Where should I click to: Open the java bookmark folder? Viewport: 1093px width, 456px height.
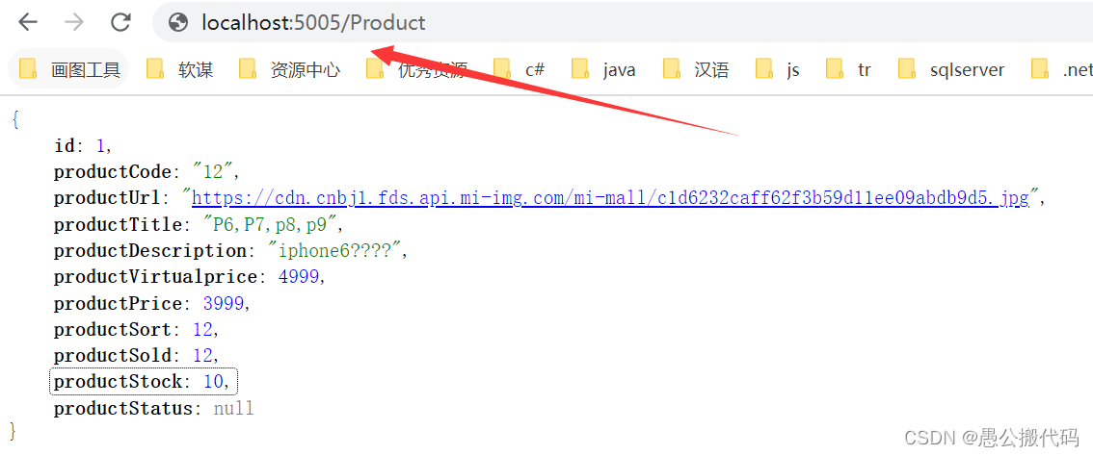point(603,69)
